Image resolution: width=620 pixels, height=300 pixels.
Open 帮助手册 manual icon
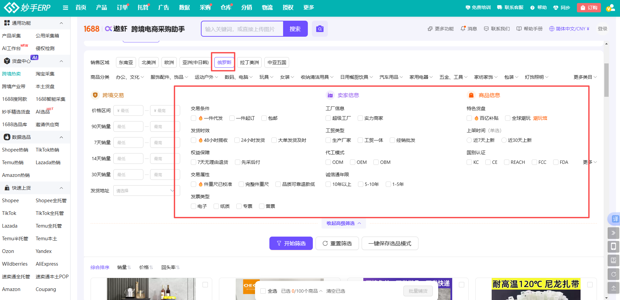point(519,29)
